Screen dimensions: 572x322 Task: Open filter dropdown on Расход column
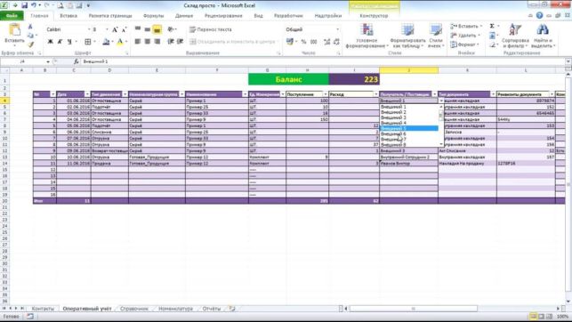(x=375, y=94)
